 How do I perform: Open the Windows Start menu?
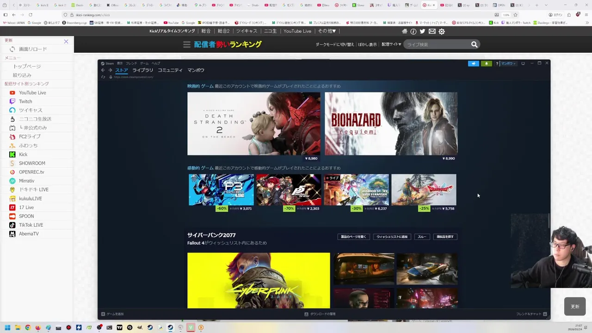coord(7,327)
